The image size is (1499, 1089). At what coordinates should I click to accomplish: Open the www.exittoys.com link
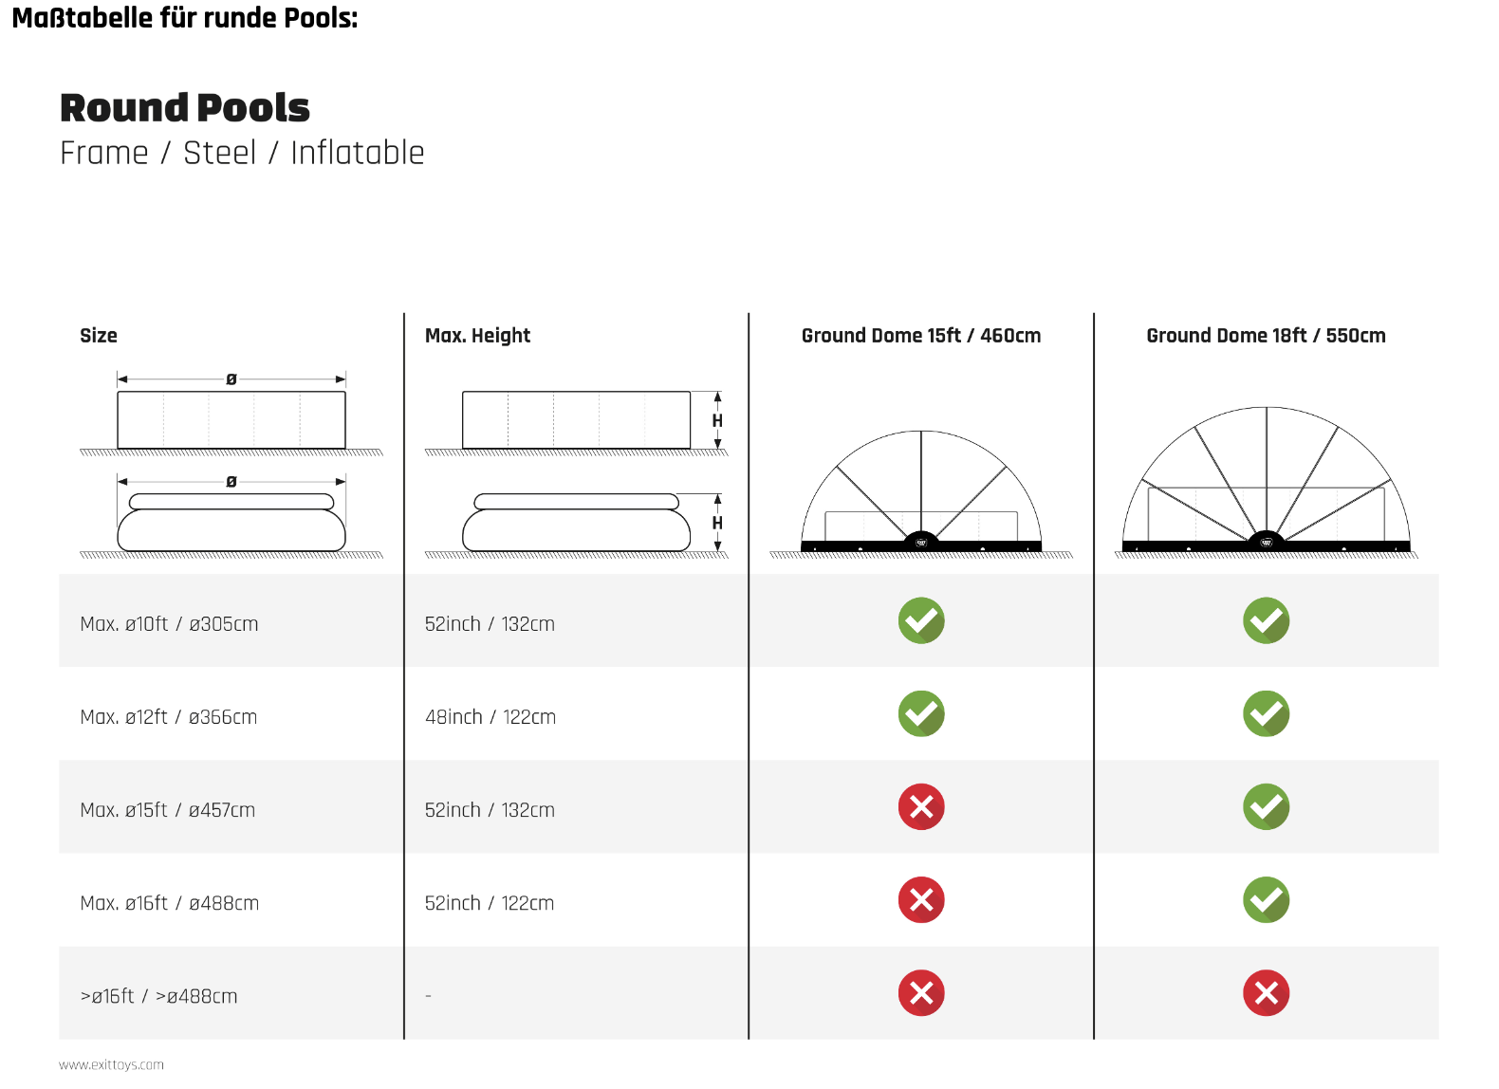tap(111, 1065)
